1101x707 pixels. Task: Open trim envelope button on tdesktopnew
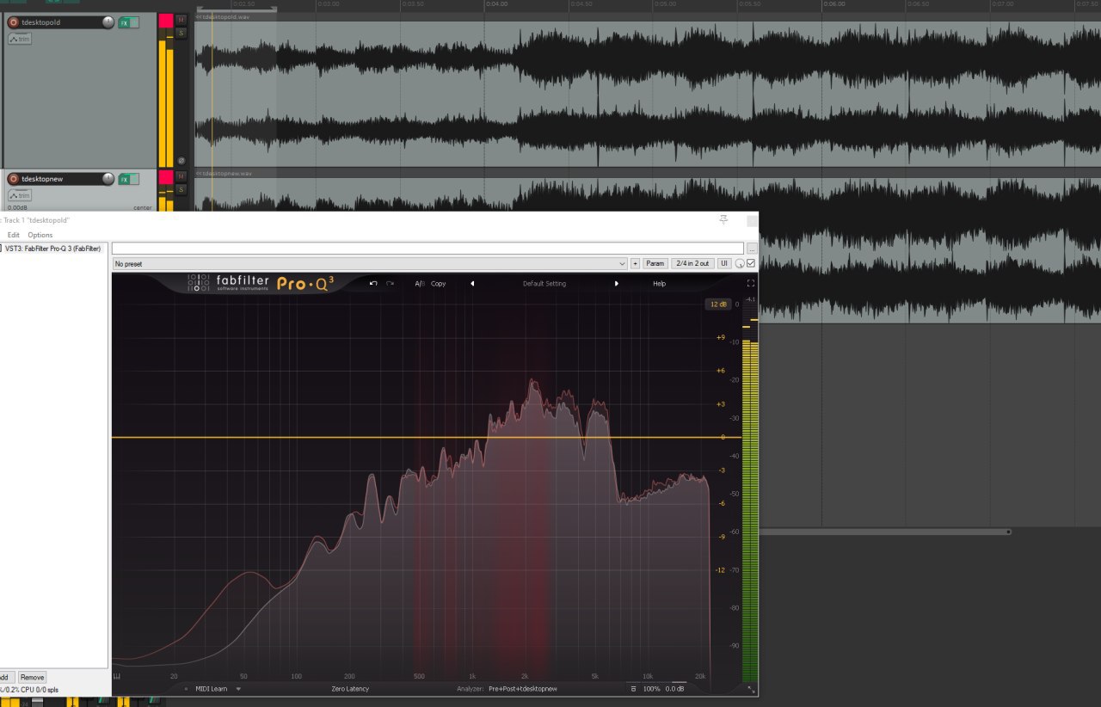click(19, 195)
